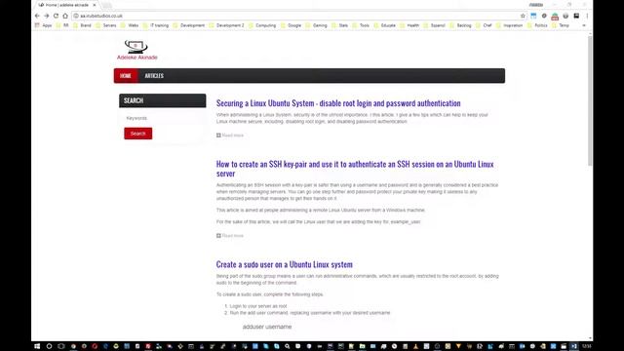Reload the page with the refresh icon
This screenshot has height=351, width=624.
tap(57, 16)
